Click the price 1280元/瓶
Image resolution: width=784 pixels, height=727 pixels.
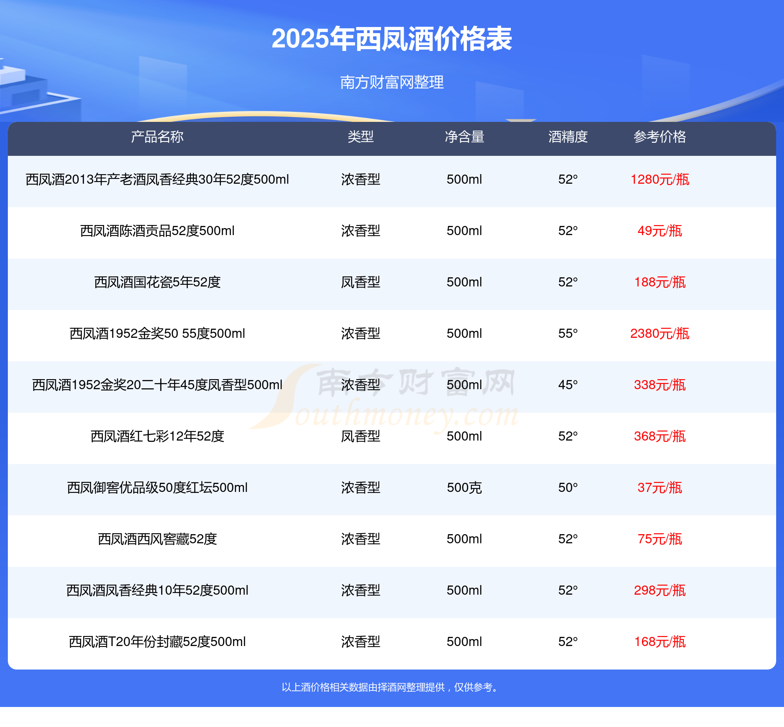660,179
